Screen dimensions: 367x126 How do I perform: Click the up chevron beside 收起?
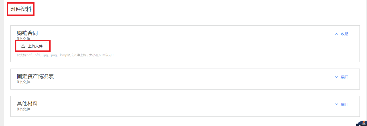tap(337, 34)
